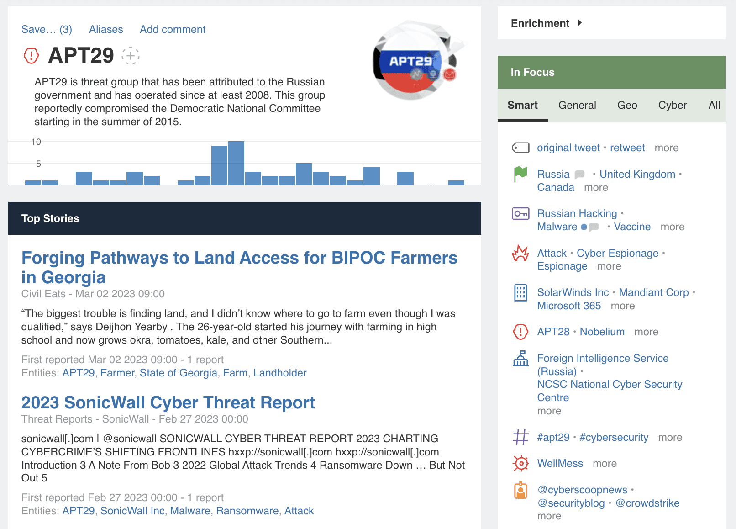The image size is (736, 529).
Task: Click the red threat actor icon beside APT29 title
Action: (31, 56)
